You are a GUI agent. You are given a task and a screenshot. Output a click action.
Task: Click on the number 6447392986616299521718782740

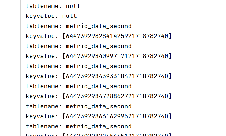click(x=117, y=116)
